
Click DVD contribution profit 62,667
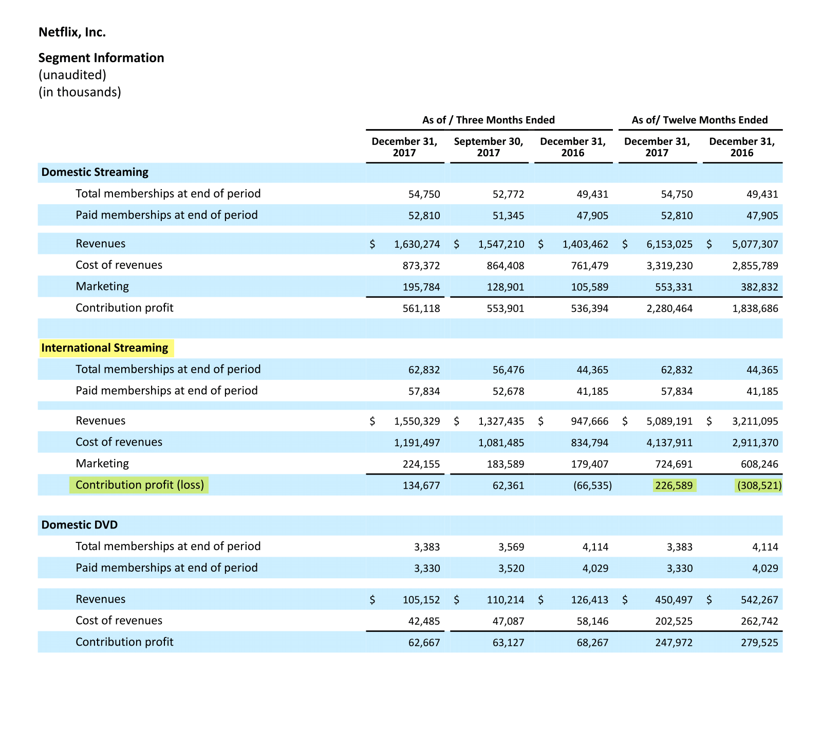point(424,643)
